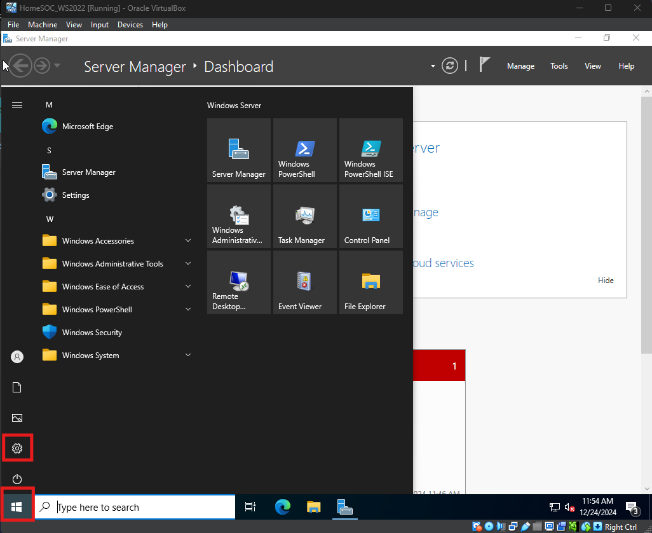Screen dimensions: 652x533
Task: Open the Tools menu in Server Manager
Action: [559, 66]
